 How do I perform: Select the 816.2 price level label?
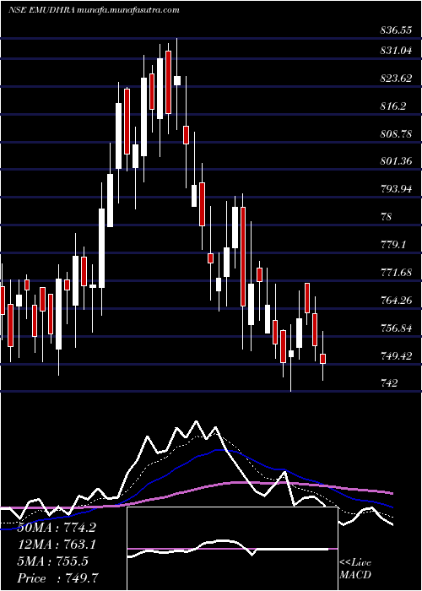coord(392,106)
